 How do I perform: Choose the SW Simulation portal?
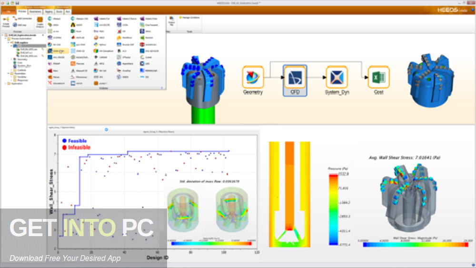[x=104, y=51]
